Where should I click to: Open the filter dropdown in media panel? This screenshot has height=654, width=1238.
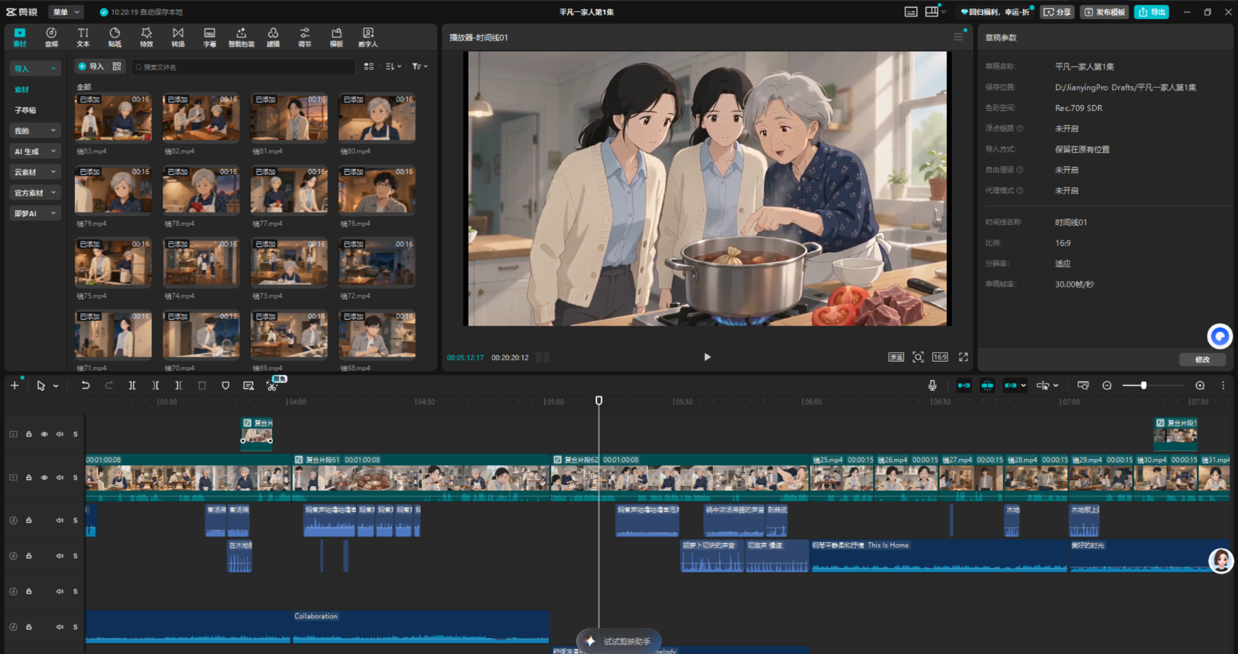(420, 66)
